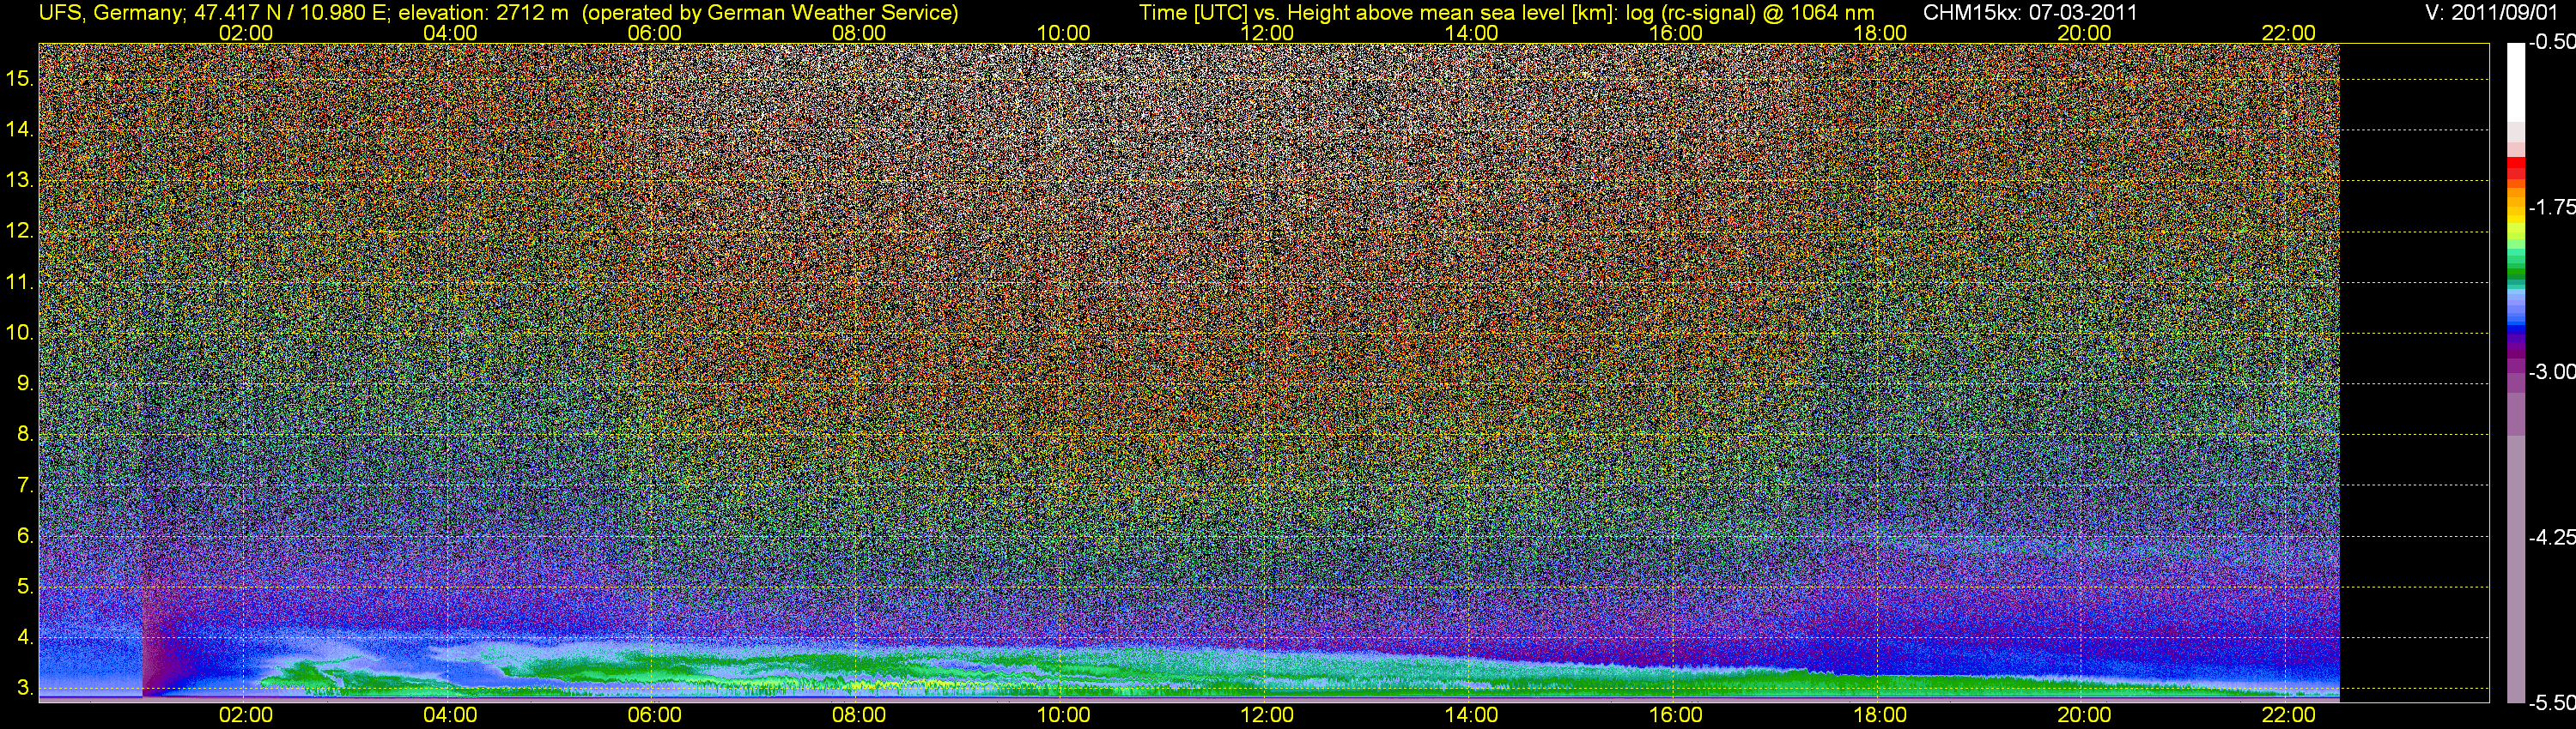Click the -0.50 color scale value
The image size is (2576, 729).
coord(2552,42)
